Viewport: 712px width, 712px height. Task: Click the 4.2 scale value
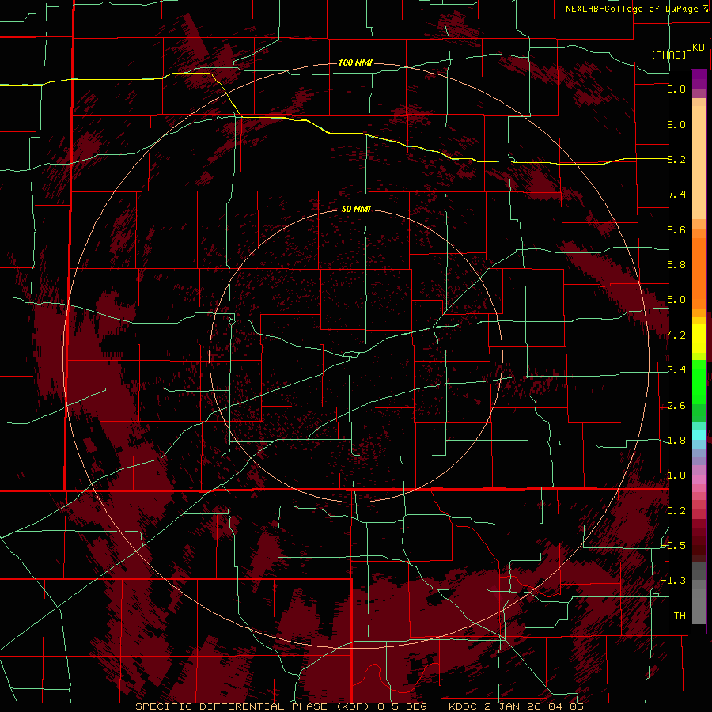click(676, 335)
